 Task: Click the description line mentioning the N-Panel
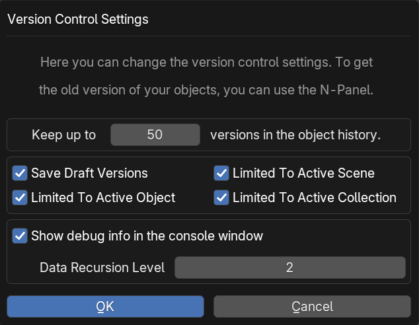(x=206, y=90)
